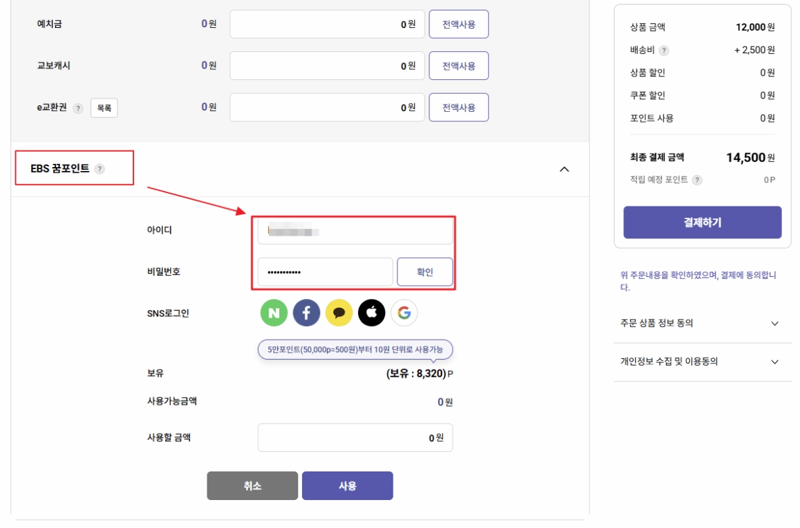
Task: Select the 아이디 ID input field
Action: (355, 229)
